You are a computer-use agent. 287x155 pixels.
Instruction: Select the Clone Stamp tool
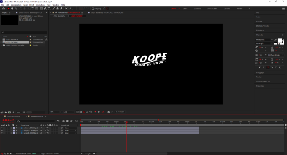click(57, 8)
